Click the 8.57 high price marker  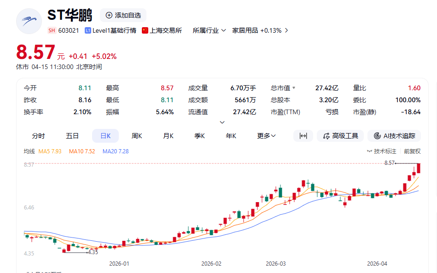click(x=390, y=163)
